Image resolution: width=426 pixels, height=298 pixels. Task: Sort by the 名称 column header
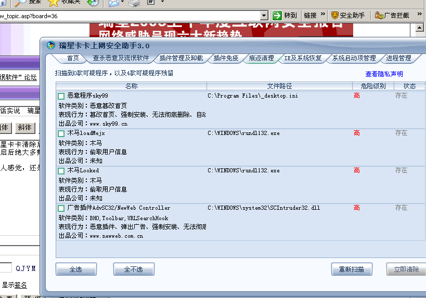[x=131, y=86]
